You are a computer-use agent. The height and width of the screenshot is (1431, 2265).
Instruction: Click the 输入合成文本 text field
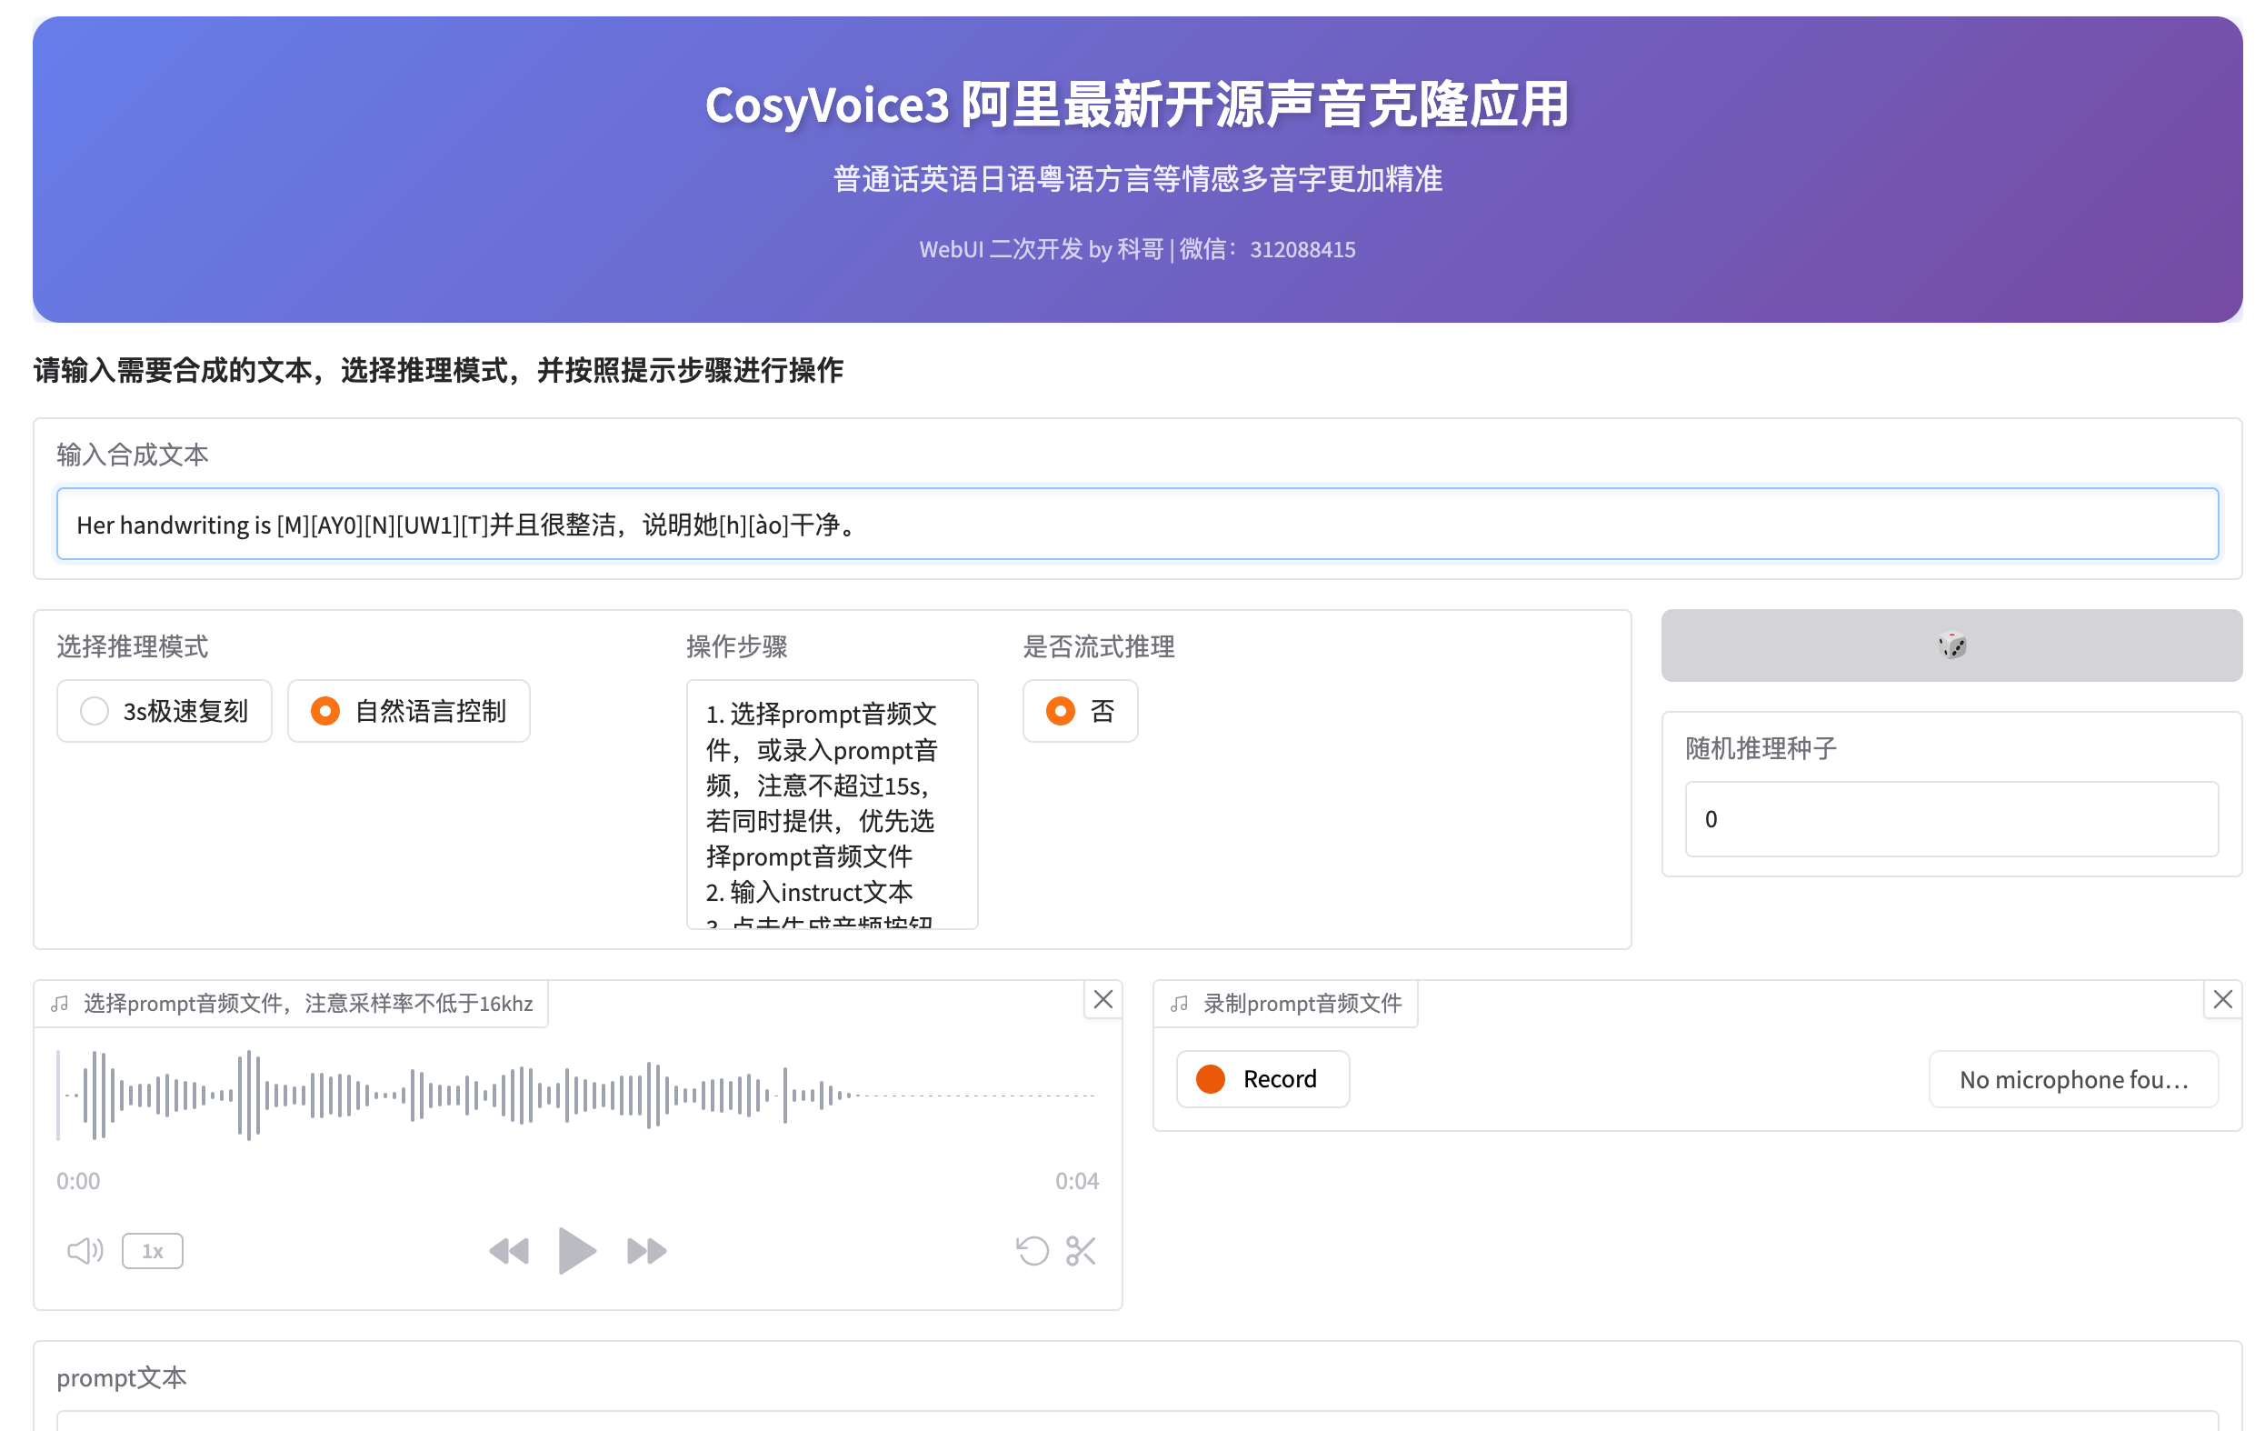click(1136, 524)
